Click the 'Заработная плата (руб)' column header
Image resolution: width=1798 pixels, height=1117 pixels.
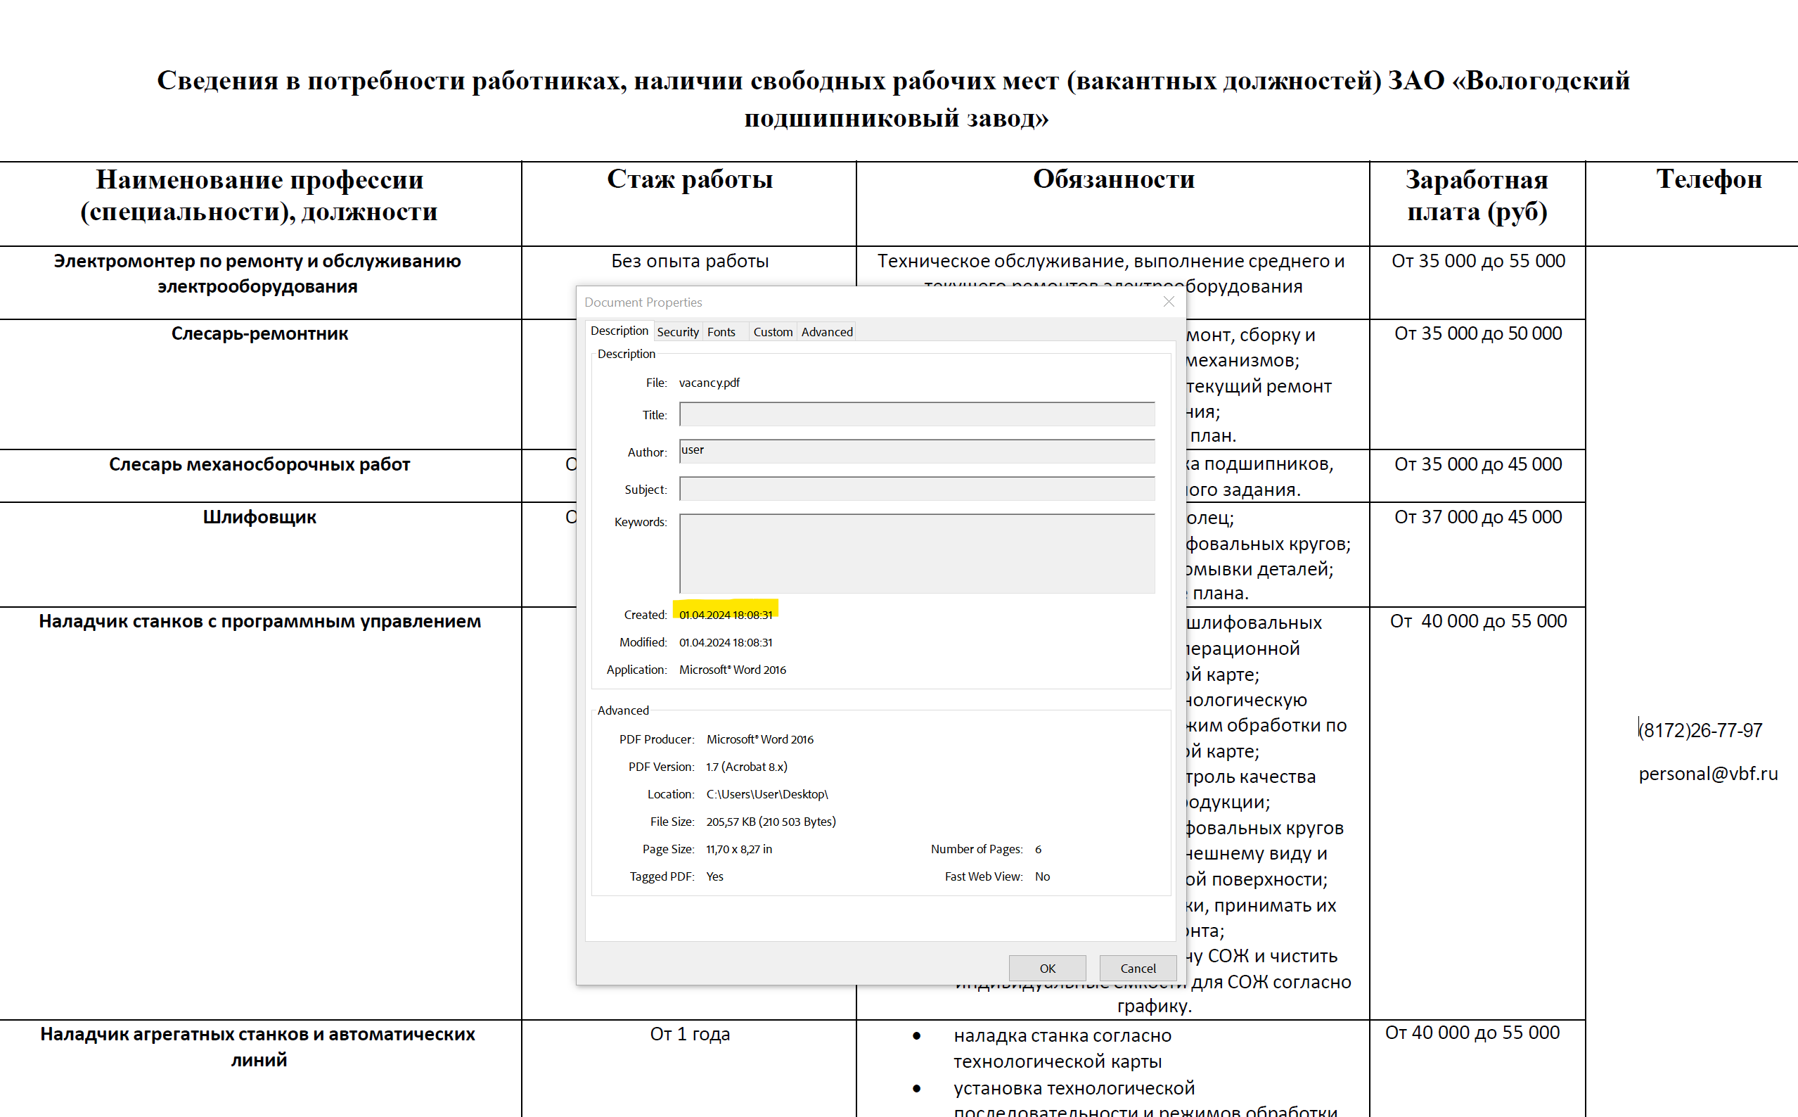(1477, 196)
